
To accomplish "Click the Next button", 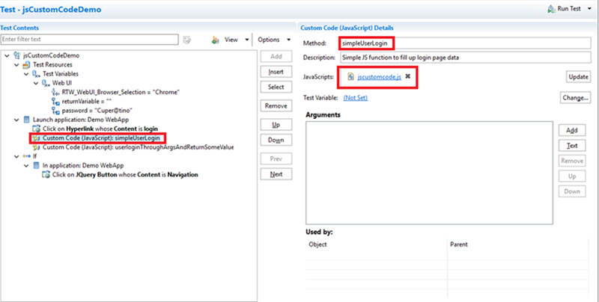I will click(276, 174).
